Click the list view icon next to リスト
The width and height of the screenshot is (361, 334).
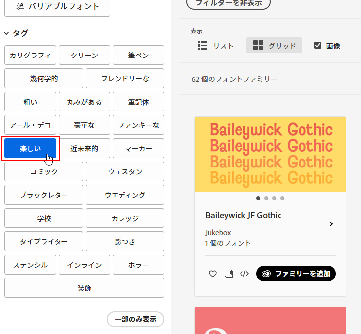point(203,45)
